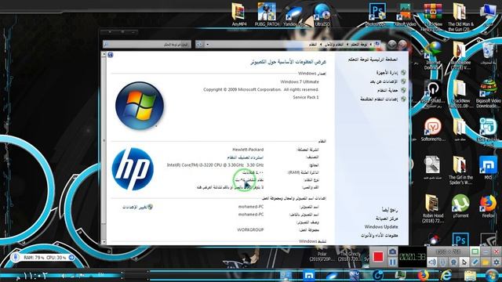Launch Bigasoft Video Downloader shortcut

tap(488, 93)
